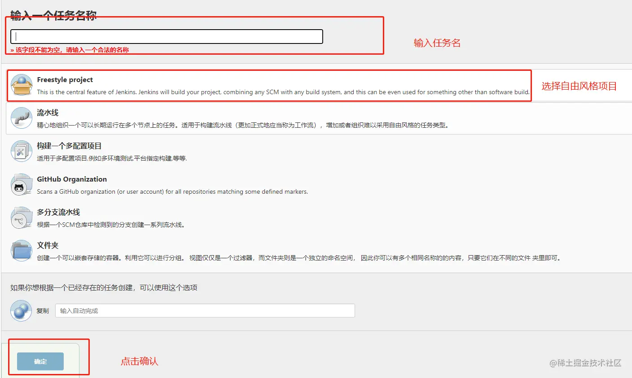Click description 根据一个SCM仓库中检测到的分支
This screenshot has width=632, height=378.
point(111,225)
